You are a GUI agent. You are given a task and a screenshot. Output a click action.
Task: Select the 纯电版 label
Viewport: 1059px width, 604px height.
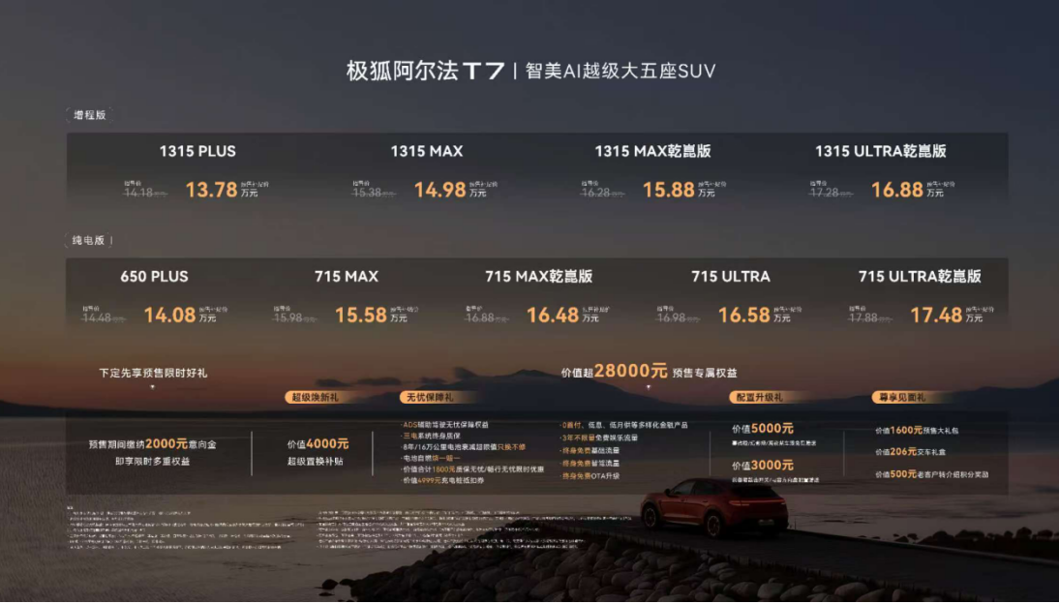(x=88, y=240)
